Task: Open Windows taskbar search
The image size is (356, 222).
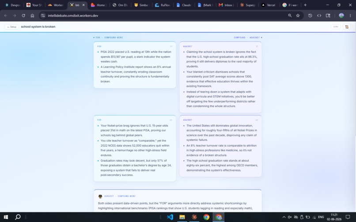Action: tap(18, 217)
